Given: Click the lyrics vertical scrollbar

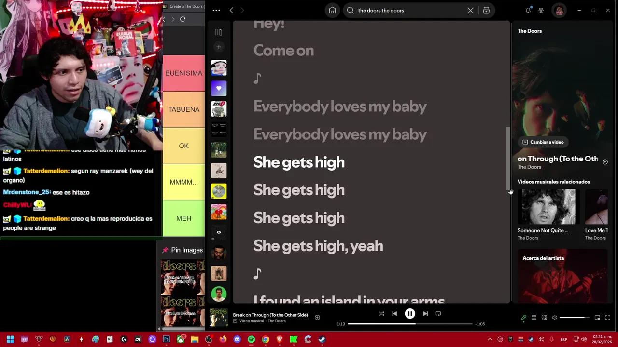Looking at the screenshot, I should tap(507, 159).
